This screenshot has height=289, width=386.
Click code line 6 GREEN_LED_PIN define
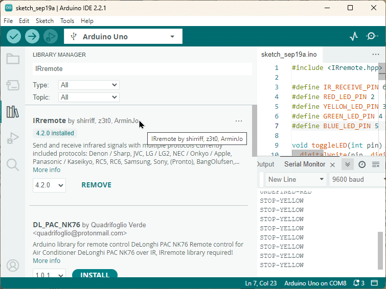point(337,116)
